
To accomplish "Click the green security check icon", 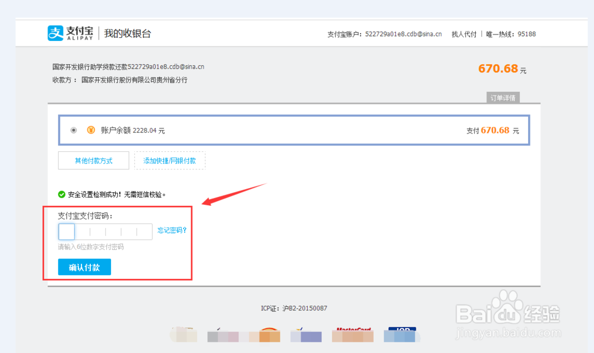I will [x=62, y=193].
